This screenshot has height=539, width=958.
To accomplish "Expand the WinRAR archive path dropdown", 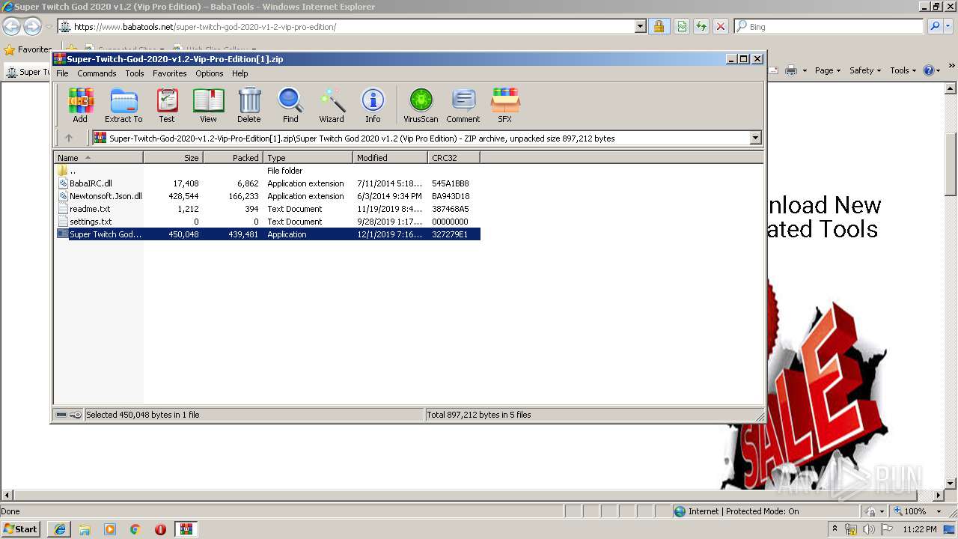I will tap(755, 138).
